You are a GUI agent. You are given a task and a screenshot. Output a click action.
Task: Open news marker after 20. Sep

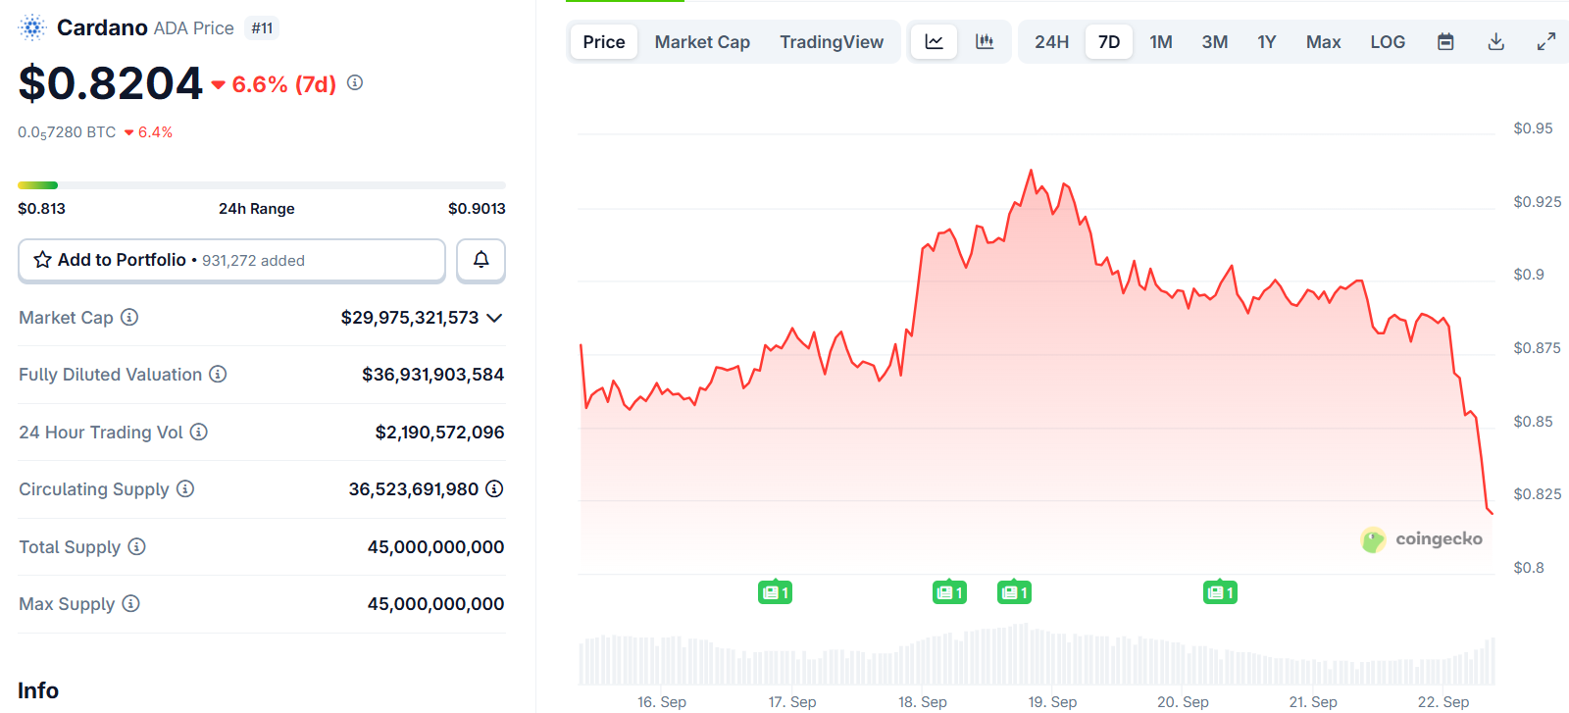1220,592
